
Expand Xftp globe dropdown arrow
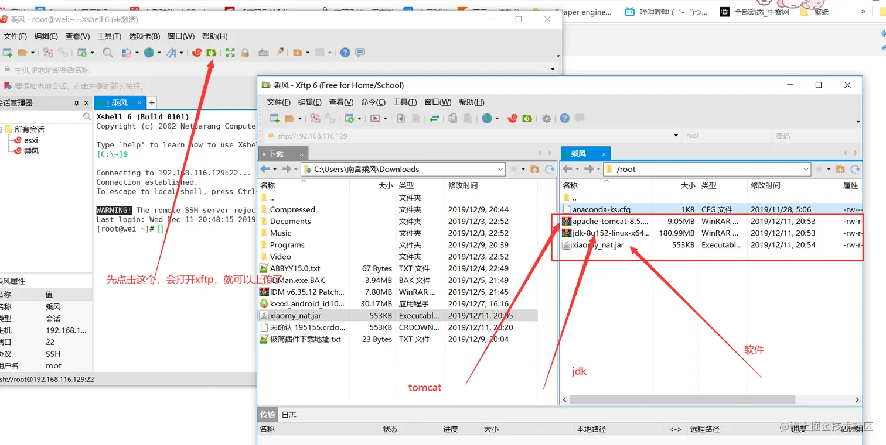point(497,118)
